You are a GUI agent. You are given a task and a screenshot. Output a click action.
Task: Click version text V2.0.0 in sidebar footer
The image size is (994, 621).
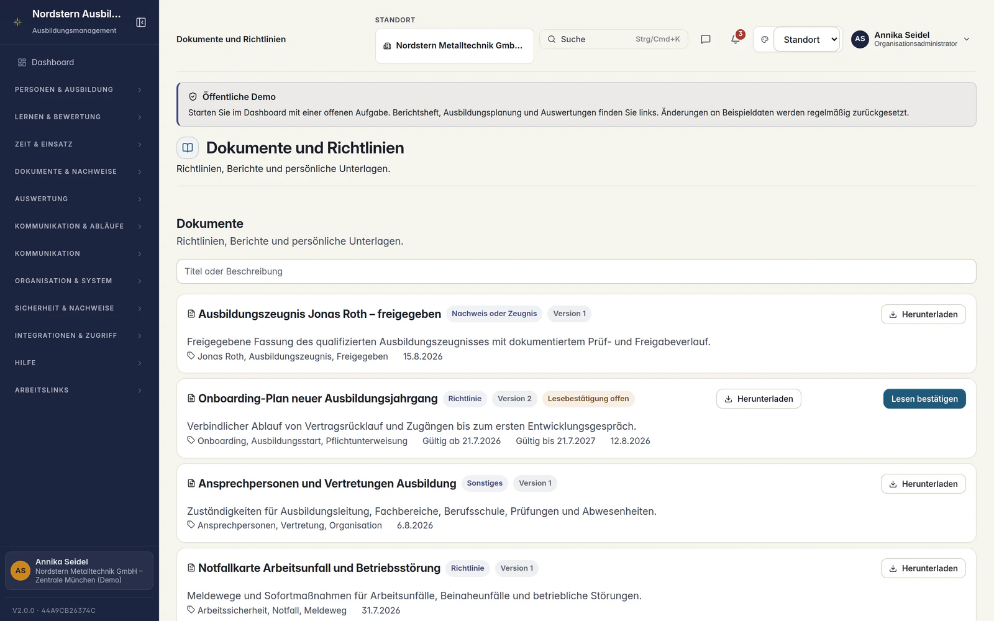(54, 610)
